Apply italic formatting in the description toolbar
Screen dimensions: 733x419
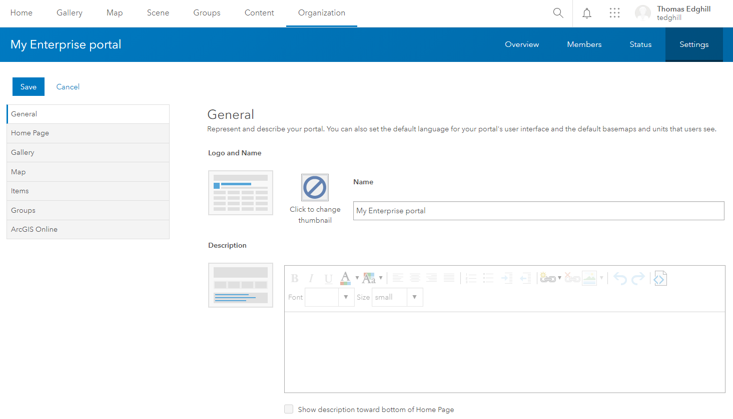(311, 278)
